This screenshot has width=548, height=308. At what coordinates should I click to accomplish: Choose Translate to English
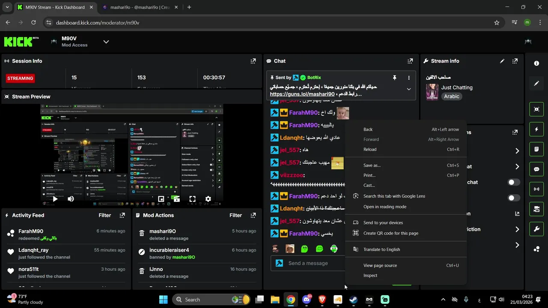(x=406, y=249)
